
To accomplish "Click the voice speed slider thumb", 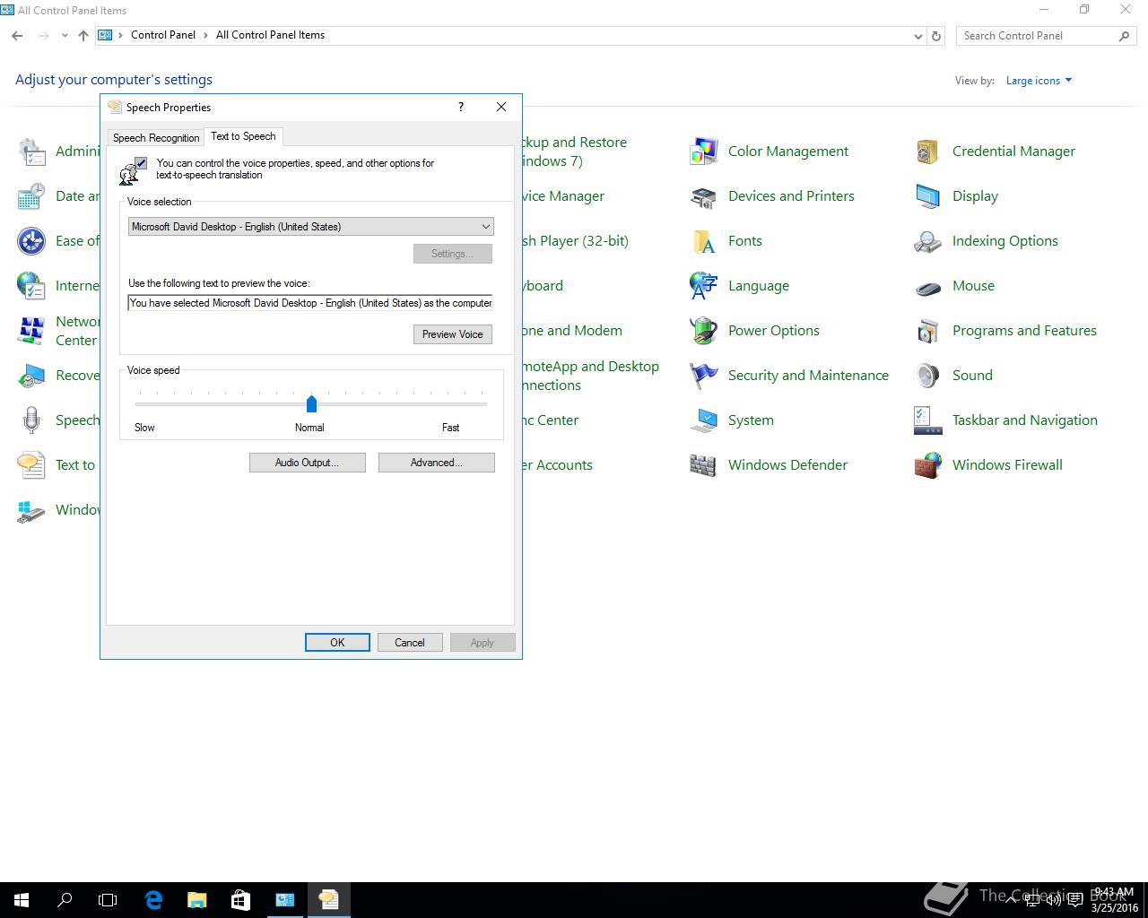I will coord(311,403).
